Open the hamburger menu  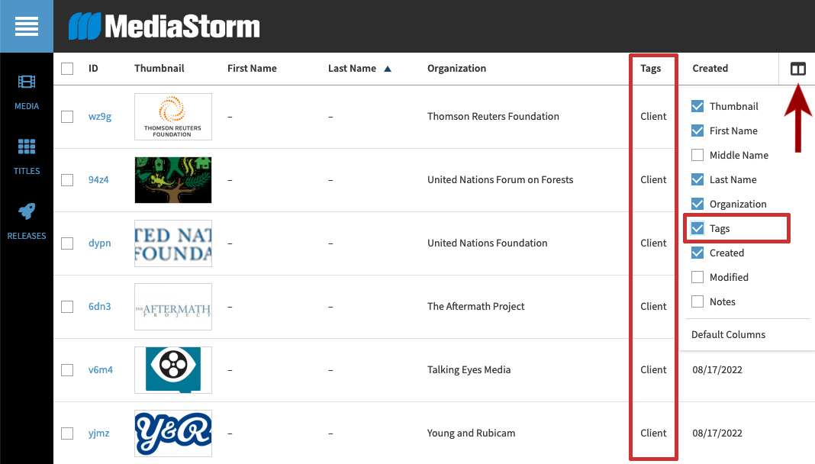pos(26,26)
